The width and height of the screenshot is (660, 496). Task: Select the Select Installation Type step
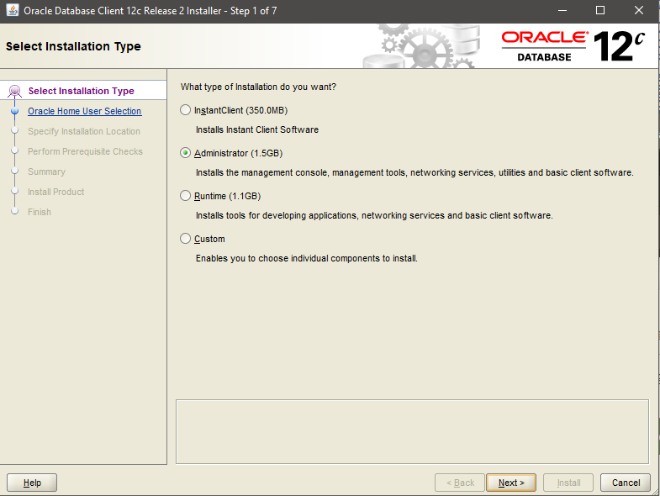point(81,91)
